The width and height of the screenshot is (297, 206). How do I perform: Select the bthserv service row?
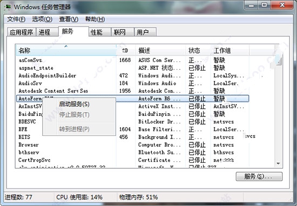(x=132, y=153)
